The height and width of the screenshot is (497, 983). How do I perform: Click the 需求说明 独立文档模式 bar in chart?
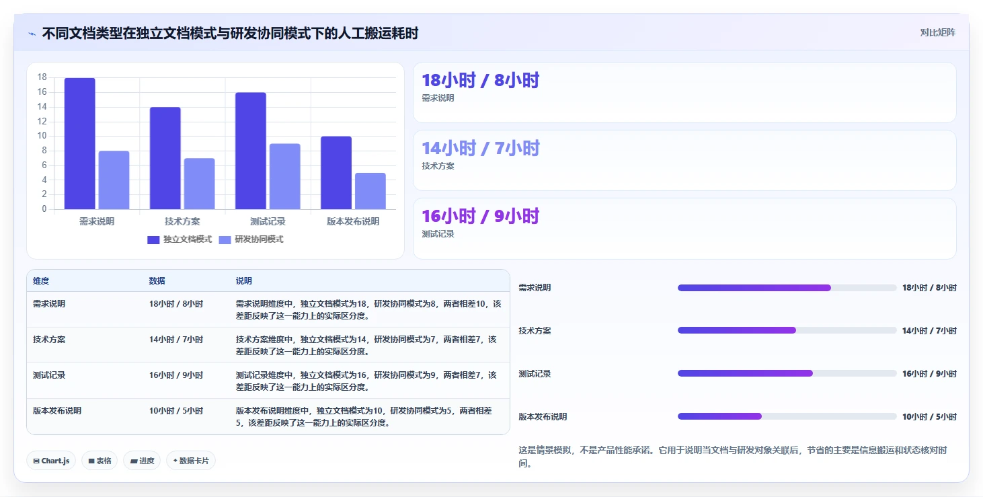click(80, 144)
